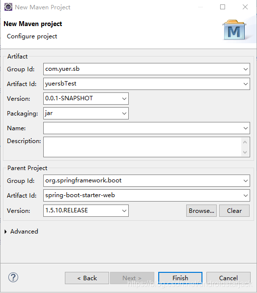Open the 1.5.10.RELEASE Version dropdown
The height and width of the screenshot is (293, 257).
click(x=124, y=211)
